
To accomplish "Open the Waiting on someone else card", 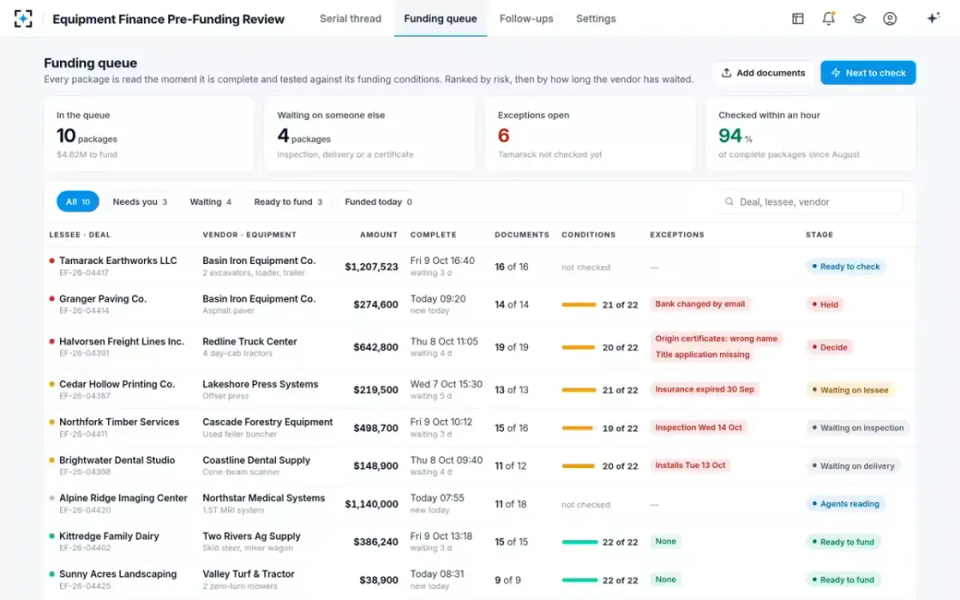I will pos(370,134).
